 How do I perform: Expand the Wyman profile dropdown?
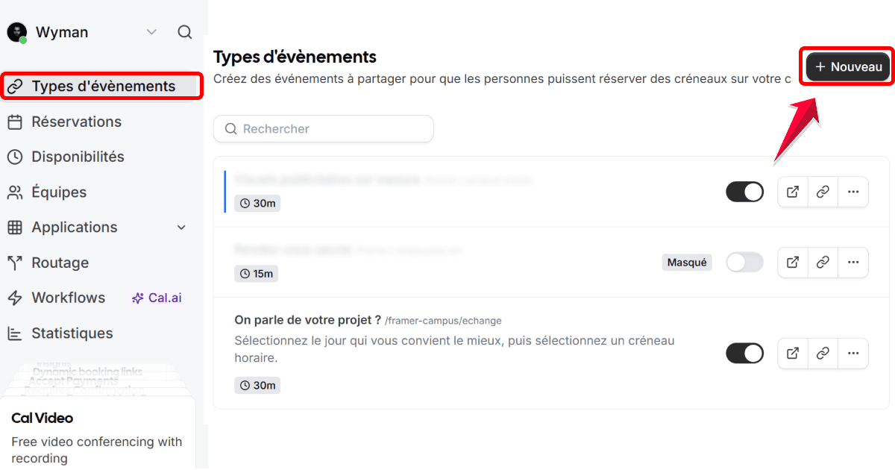click(151, 32)
